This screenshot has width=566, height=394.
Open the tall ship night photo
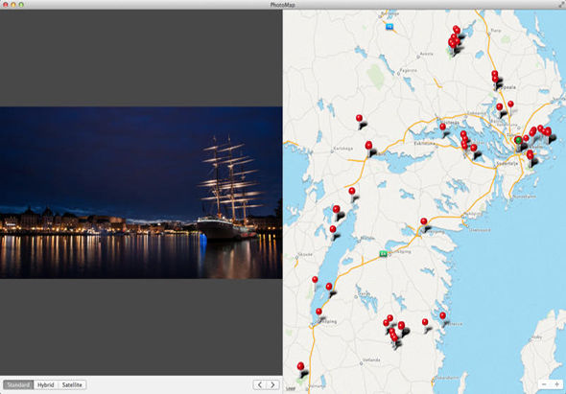coord(141,193)
